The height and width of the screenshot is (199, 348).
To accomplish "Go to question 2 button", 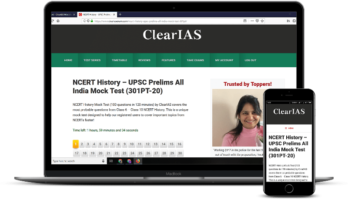I will [82, 144].
